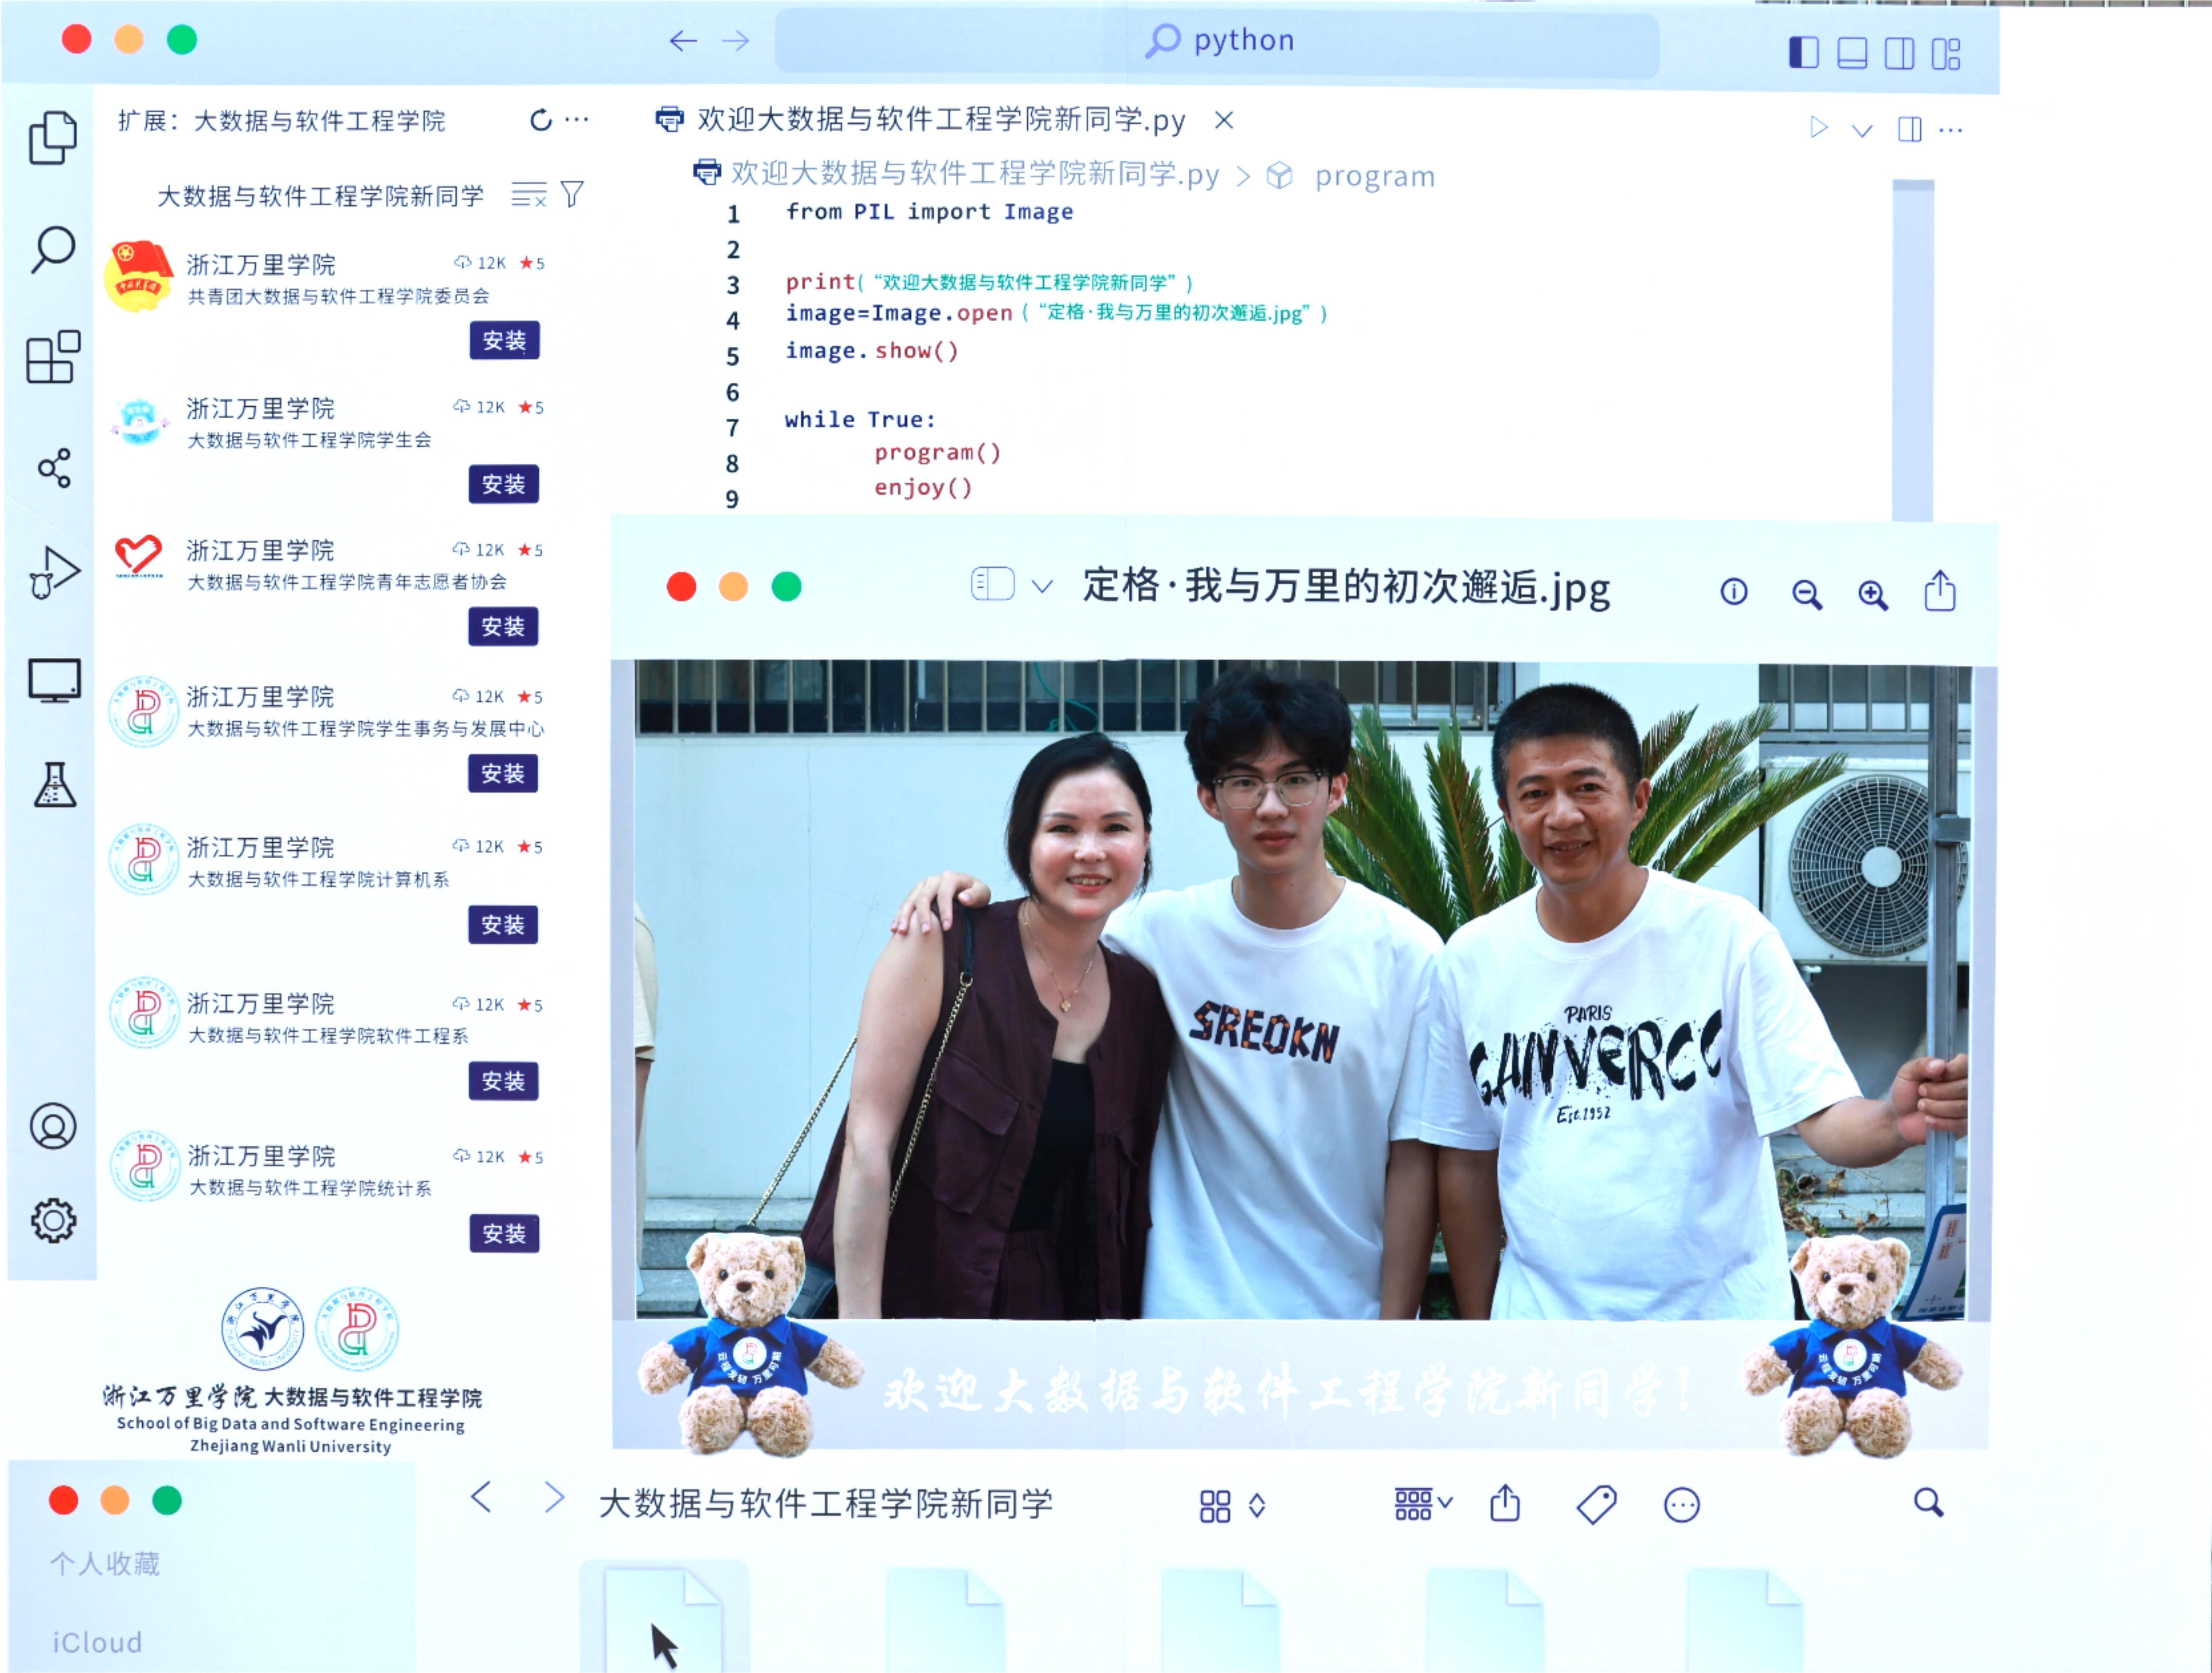
Task: Open the Manage gear icon
Action: click(53, 1221)
